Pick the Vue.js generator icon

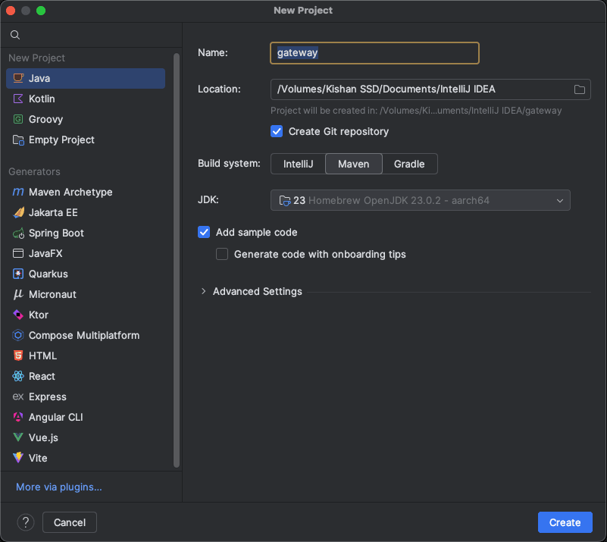coord(18,437)
